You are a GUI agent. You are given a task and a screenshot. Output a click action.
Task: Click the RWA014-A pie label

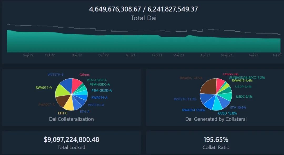pos(99,98)
